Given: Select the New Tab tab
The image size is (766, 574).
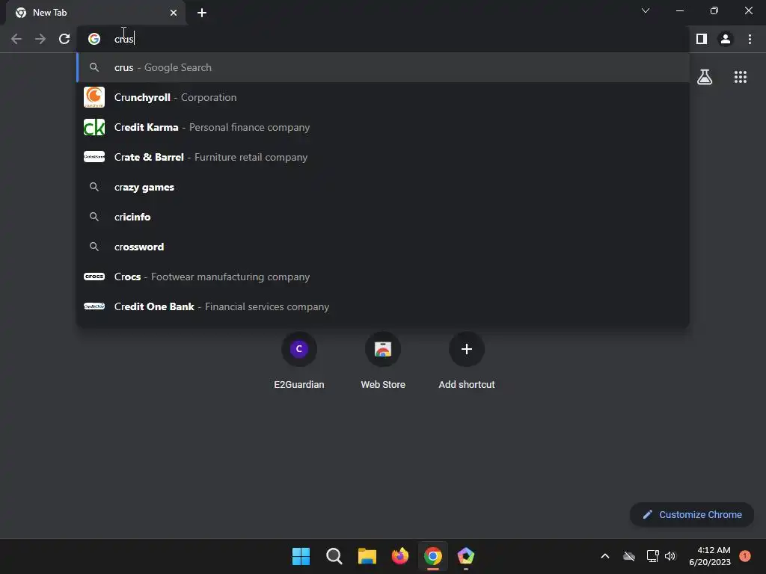Looking at the screenshot, I should point(96,13).
